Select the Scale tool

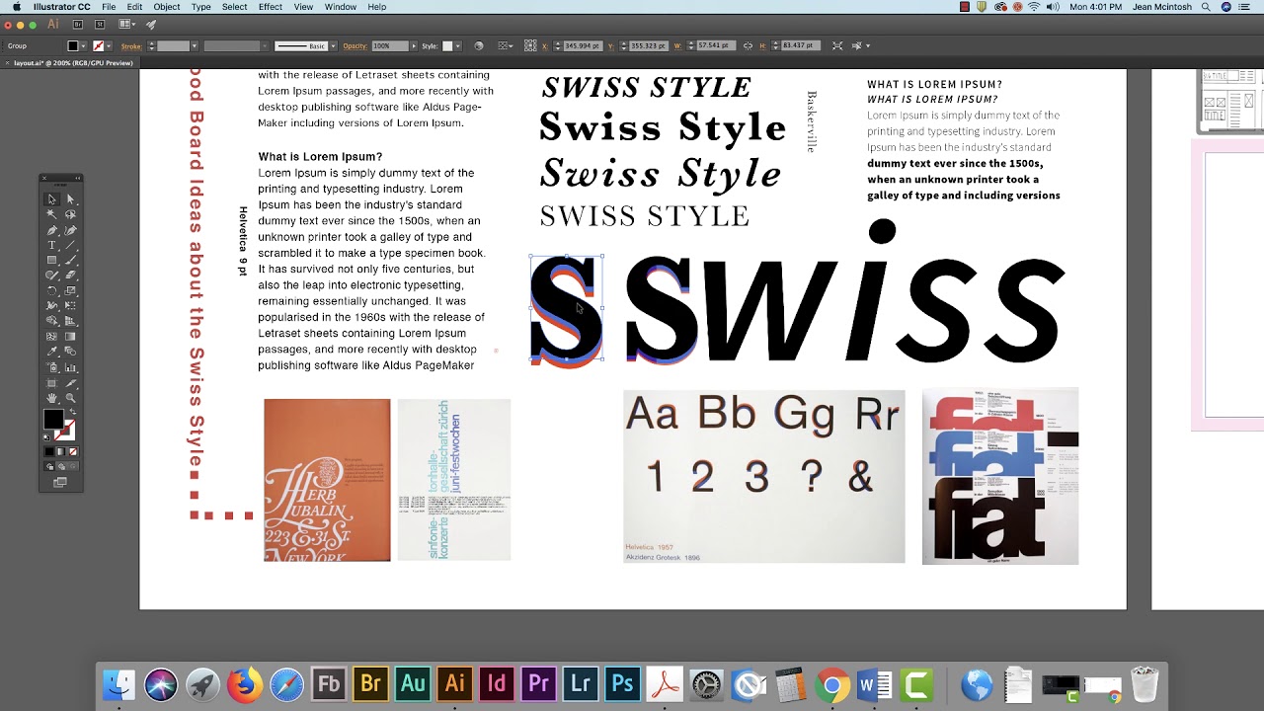[70, 290]
